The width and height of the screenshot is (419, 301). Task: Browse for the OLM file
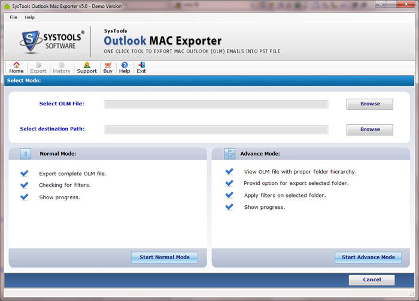(x=369, y=104)
